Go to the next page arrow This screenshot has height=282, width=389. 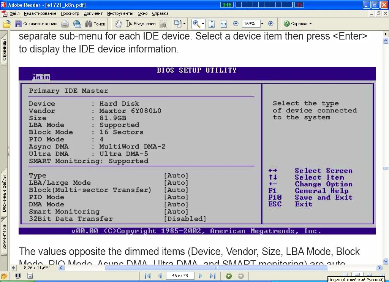click(x=201, y=276)
